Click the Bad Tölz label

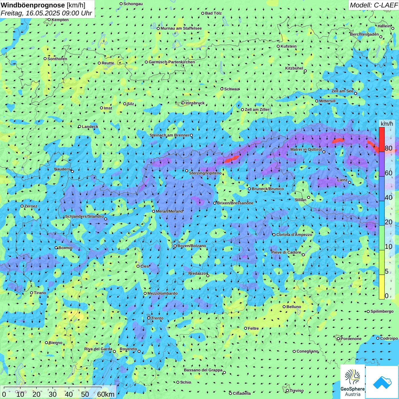[x=213, y=13]
